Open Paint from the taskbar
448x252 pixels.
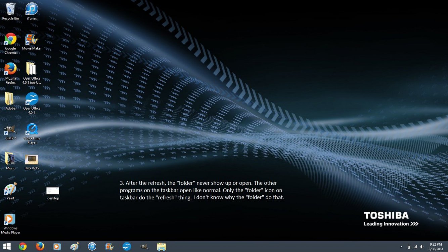pyautogui.click(x=75, y=246)
